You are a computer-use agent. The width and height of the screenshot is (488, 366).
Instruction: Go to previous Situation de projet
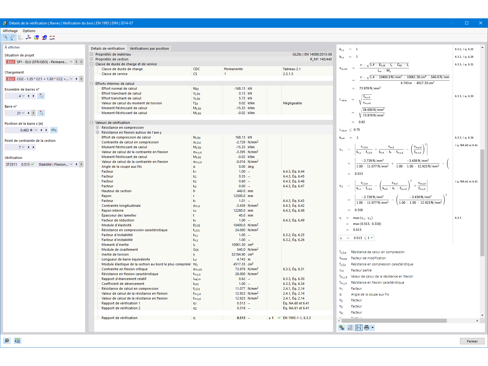coord(77,62)
